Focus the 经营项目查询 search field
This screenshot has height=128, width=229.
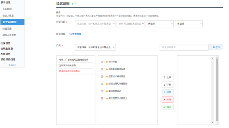tap(184, 47)
